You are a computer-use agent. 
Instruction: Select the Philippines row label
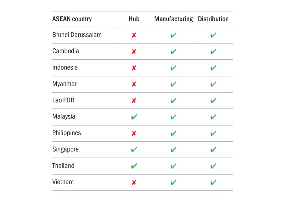point(67,133)
